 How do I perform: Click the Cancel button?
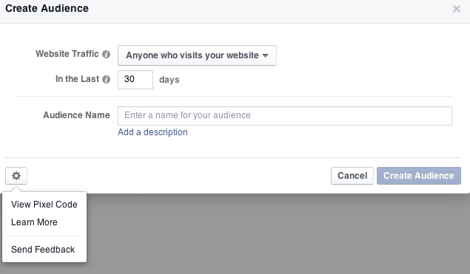tap(352, 176)
